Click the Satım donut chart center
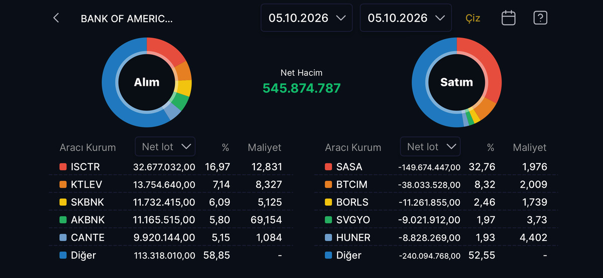The width and height of the screenshot is (603, 278). [457, 82]
